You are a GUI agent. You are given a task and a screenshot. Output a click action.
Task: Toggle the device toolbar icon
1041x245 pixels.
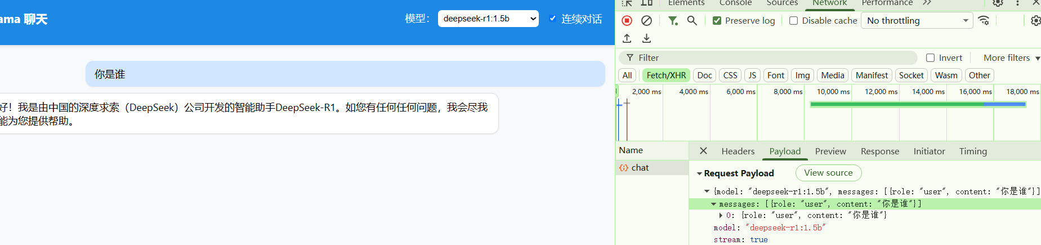[x=646, y=3]
